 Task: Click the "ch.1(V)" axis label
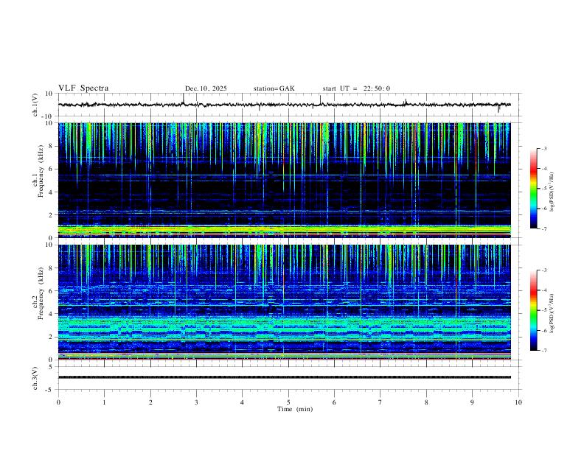tap(35, 105)
